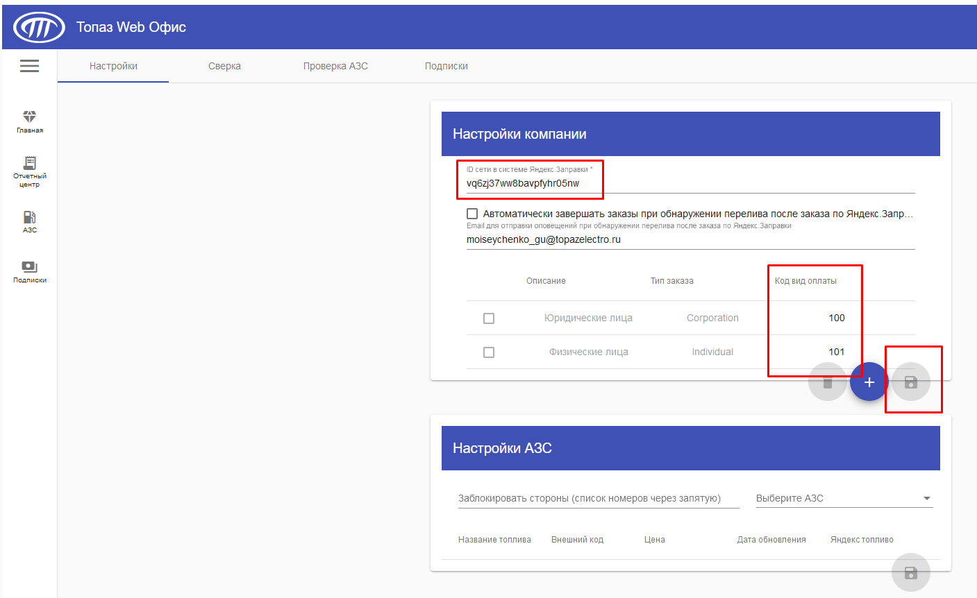This screenshot has width=977, height=598.
Task: Click the trash delete button in company settings
Action: [x=828, y=382]
